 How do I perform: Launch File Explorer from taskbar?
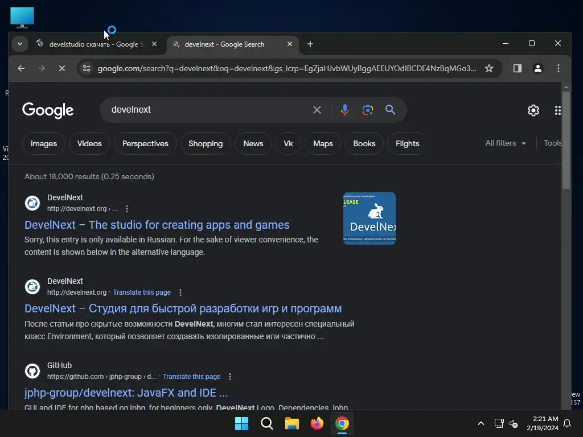pyautogui.click(x=292, y=423)
